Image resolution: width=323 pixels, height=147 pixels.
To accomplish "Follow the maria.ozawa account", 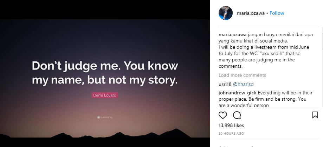I will (277, 13).
